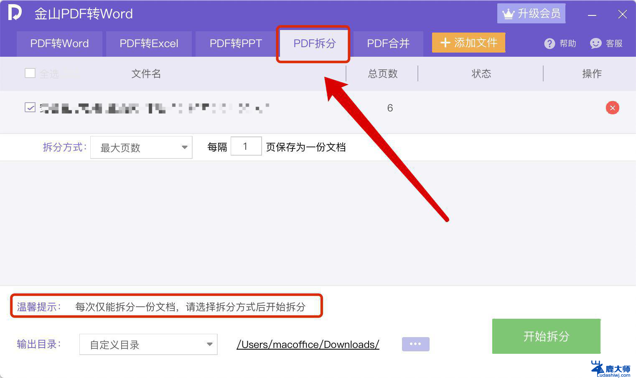Click the 文件名 column header

(x=146, y=74)
